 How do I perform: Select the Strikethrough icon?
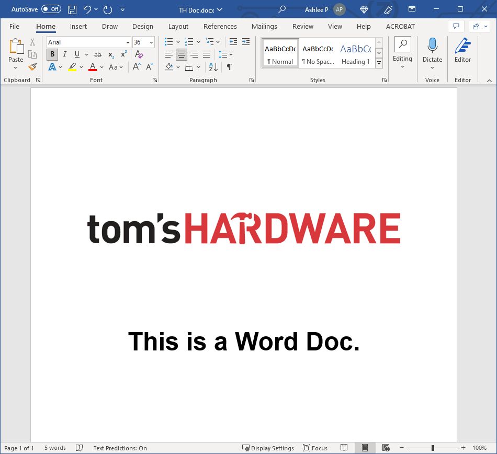(98, 54)
